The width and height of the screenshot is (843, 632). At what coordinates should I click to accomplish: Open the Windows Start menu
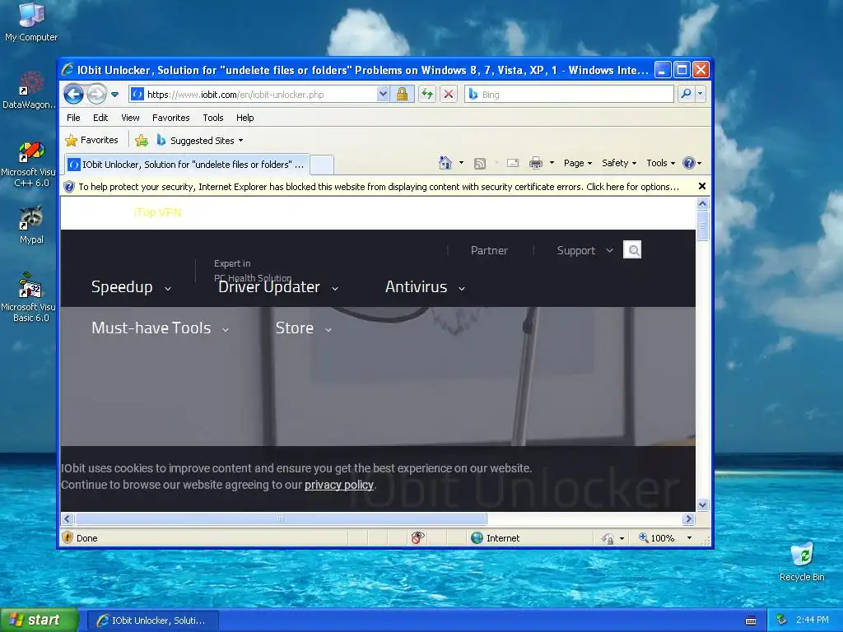click(40, 620)
